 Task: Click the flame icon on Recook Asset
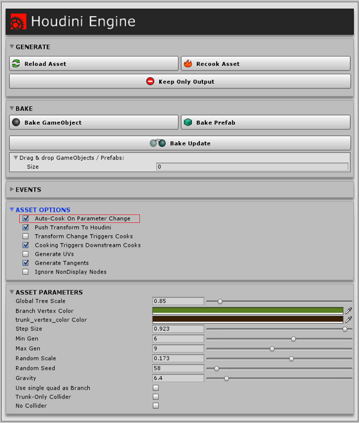pos(188,64)
